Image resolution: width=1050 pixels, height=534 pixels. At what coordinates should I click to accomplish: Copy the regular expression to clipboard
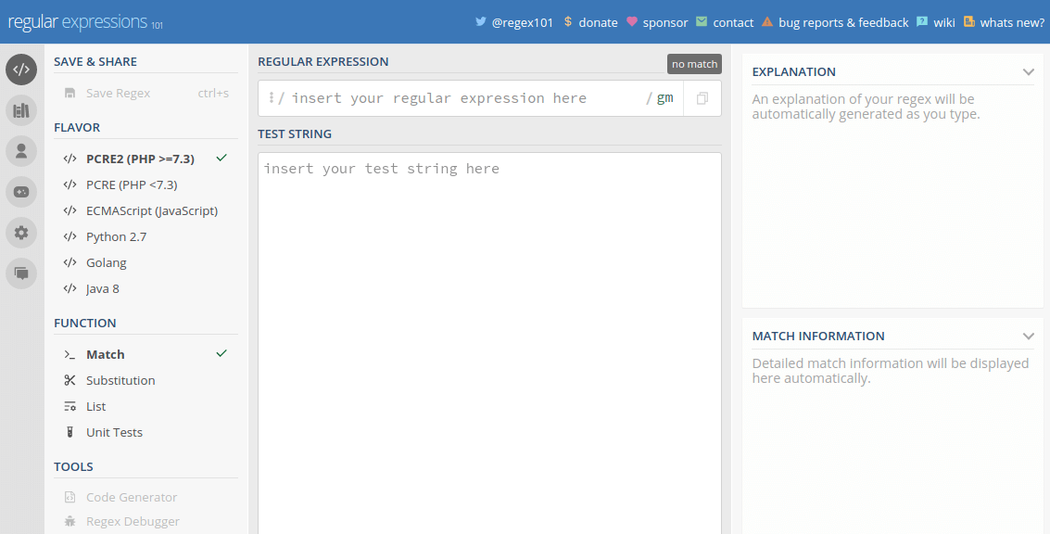click(x=702, y=97)
